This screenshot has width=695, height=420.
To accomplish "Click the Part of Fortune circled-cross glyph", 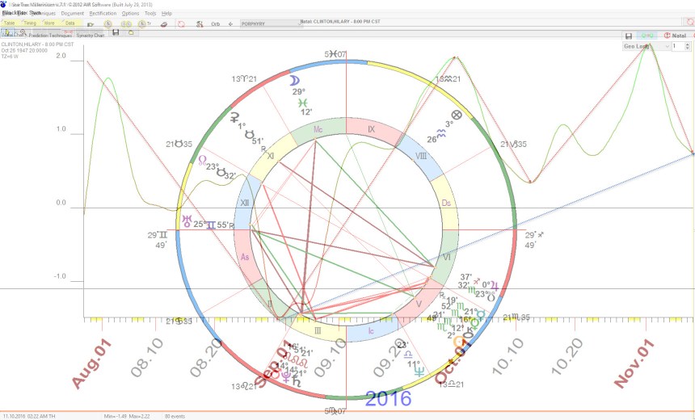I will point(457,115).
